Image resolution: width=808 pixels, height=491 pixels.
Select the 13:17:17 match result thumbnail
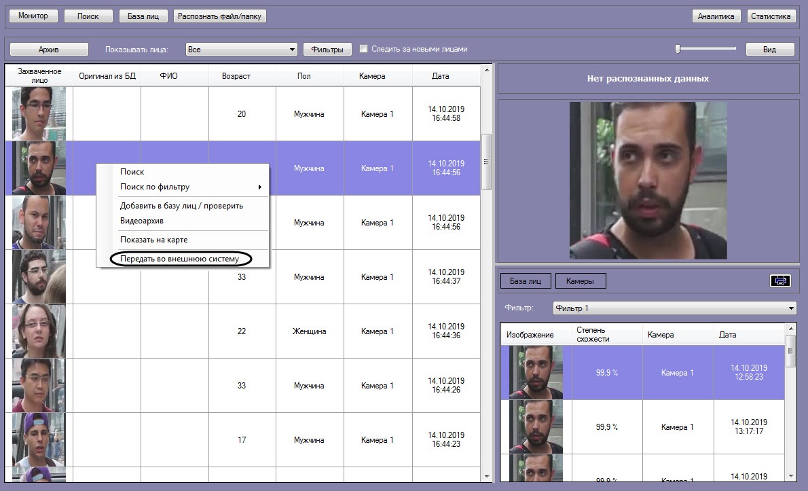(536, 426)
